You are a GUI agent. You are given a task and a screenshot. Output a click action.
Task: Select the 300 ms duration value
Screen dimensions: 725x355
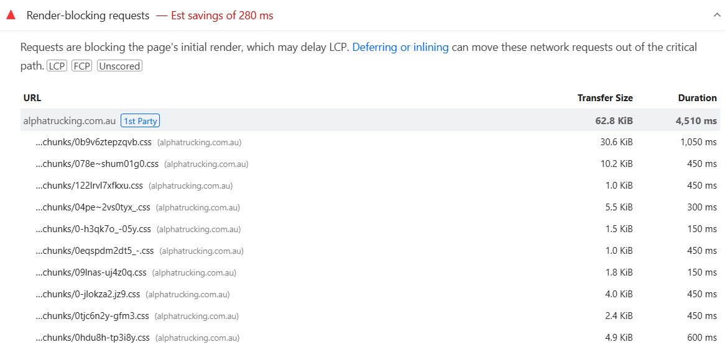(x=702, y=207)
